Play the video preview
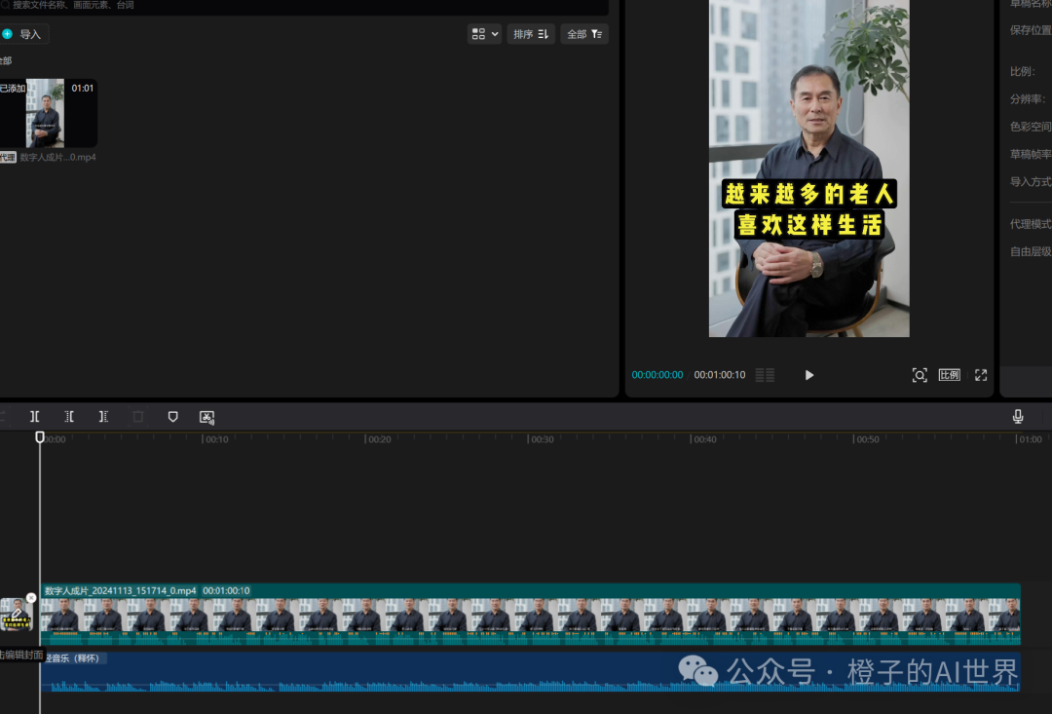The width and height of the screenshot is (1052, 714). (x=808, y=375)
